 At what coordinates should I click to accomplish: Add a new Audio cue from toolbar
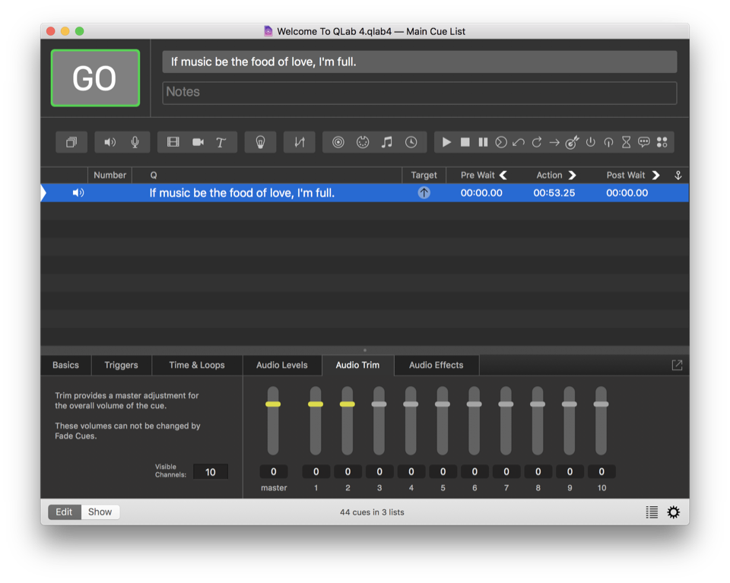click(x=110, y=142)
